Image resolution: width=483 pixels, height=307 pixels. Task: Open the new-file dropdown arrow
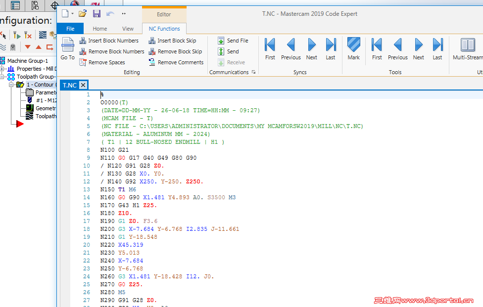pyautogui.click(x=72, y=13)
